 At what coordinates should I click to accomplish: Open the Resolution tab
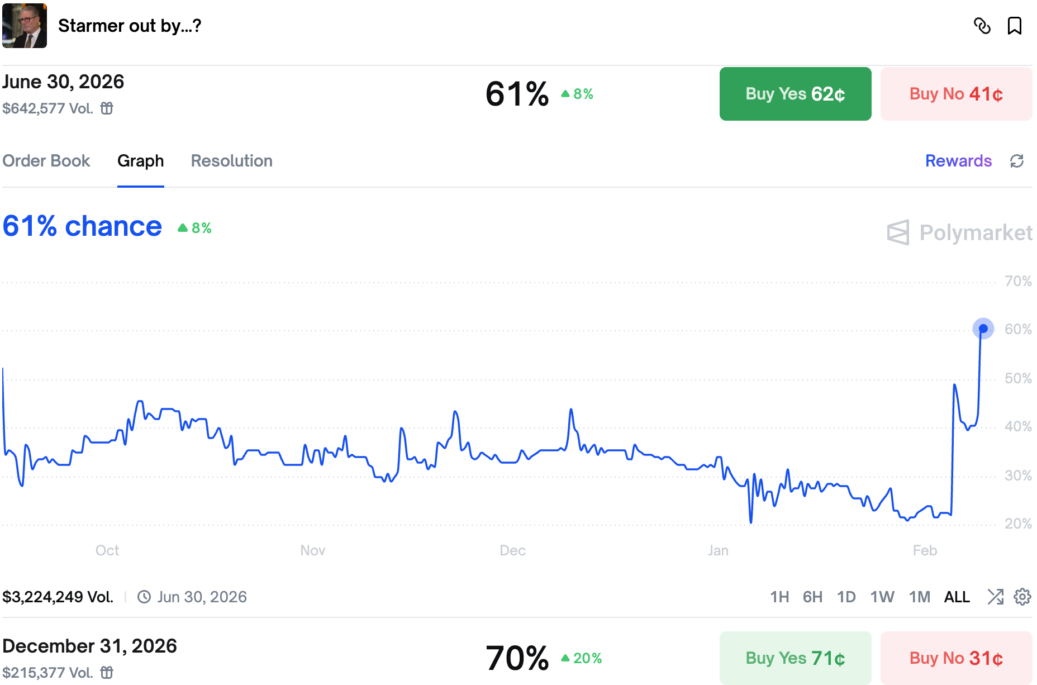pyautogui.click(x=231, y=161)
